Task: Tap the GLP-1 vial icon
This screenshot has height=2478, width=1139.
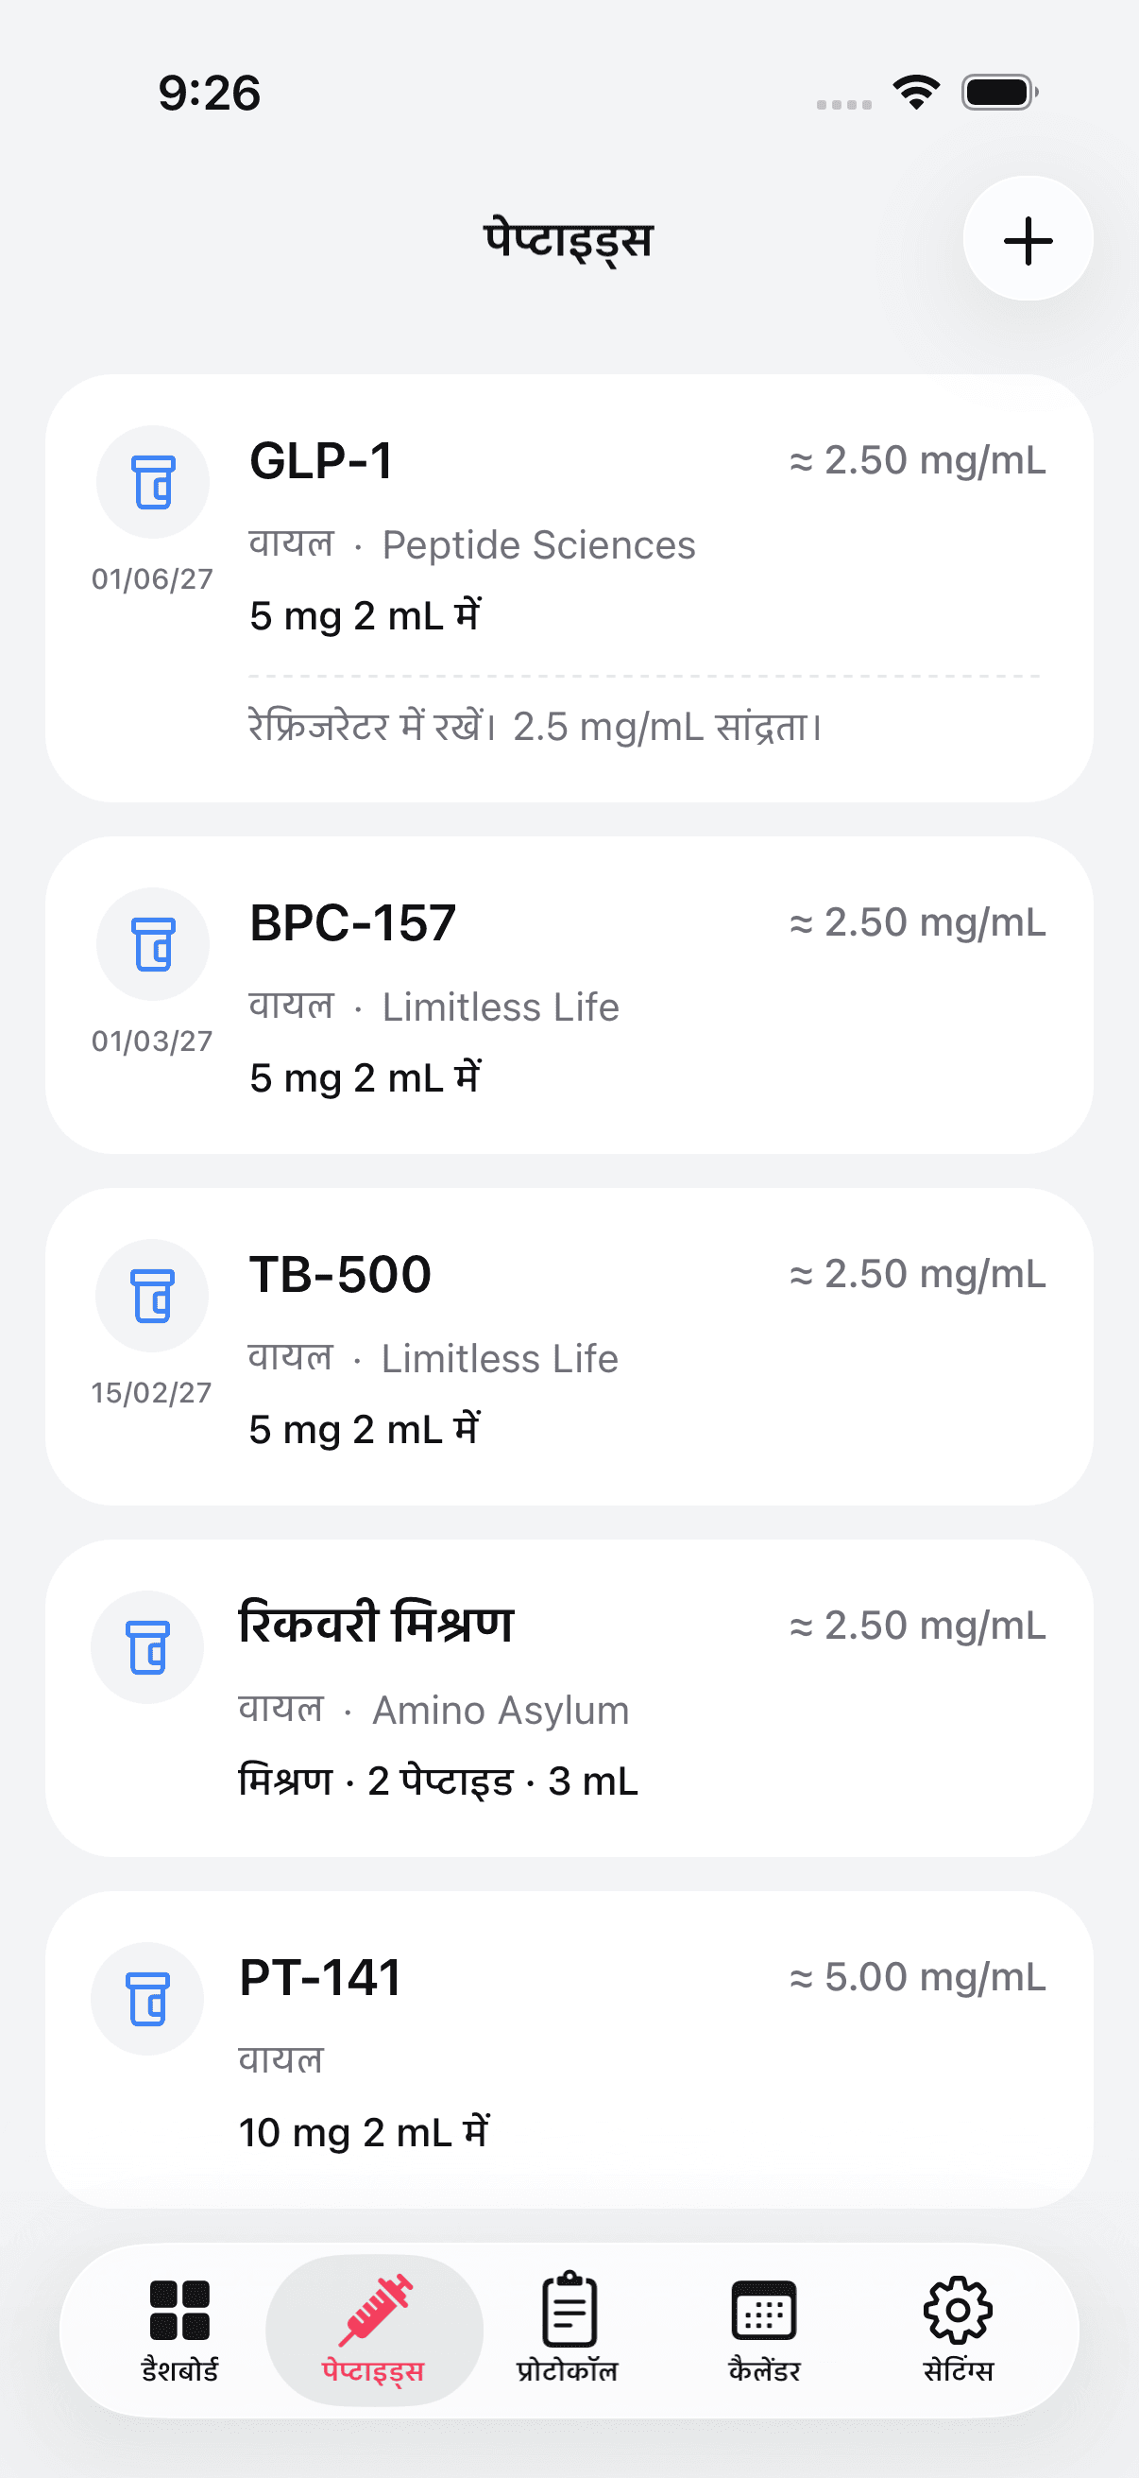Action: click(153, 482)
